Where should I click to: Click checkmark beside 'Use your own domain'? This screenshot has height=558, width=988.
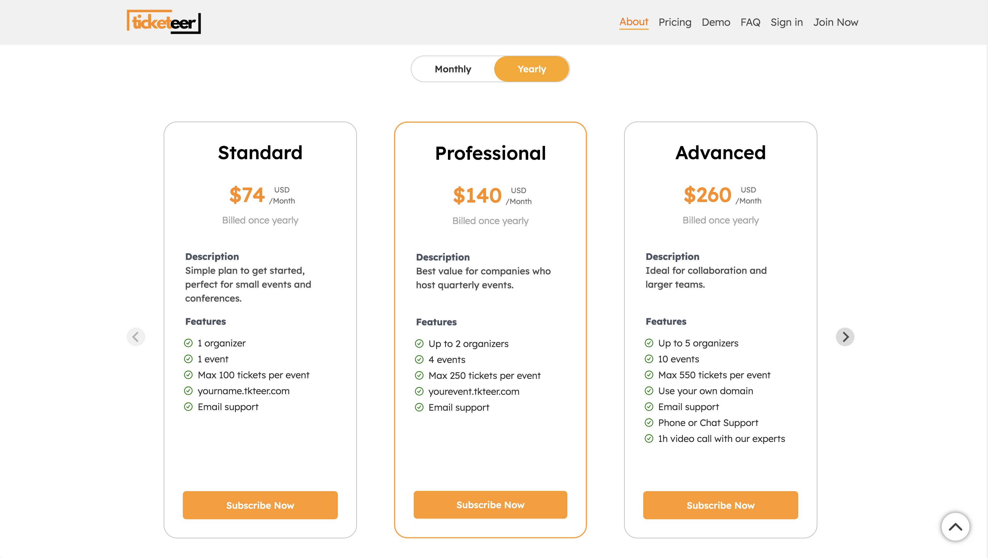(649, 391)
